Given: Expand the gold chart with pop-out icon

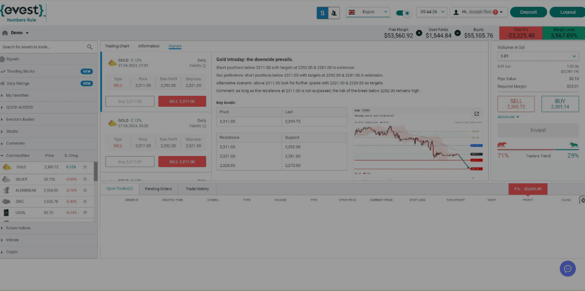Looking at the screenshot, I should click(477, 114).
